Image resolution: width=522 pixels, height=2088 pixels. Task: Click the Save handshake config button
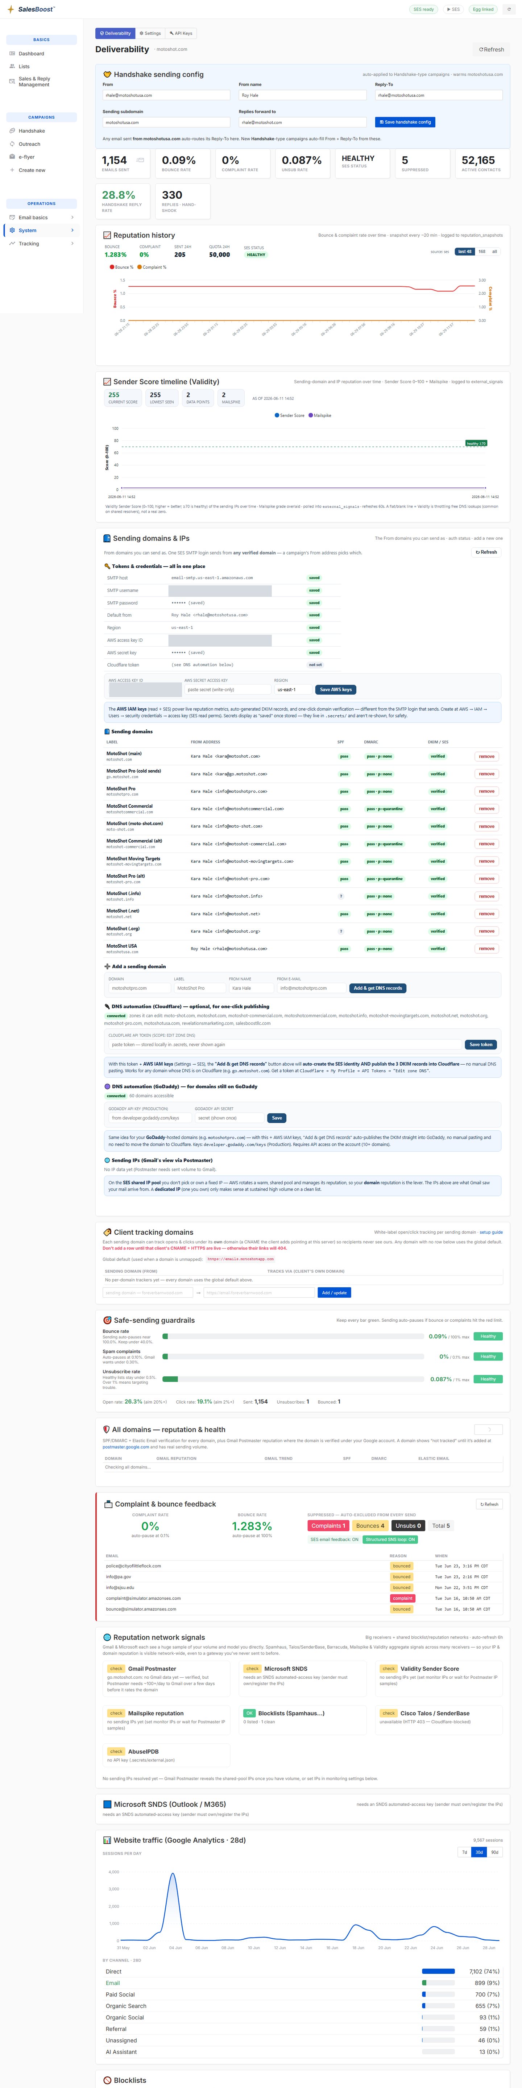tap(405, 123)
